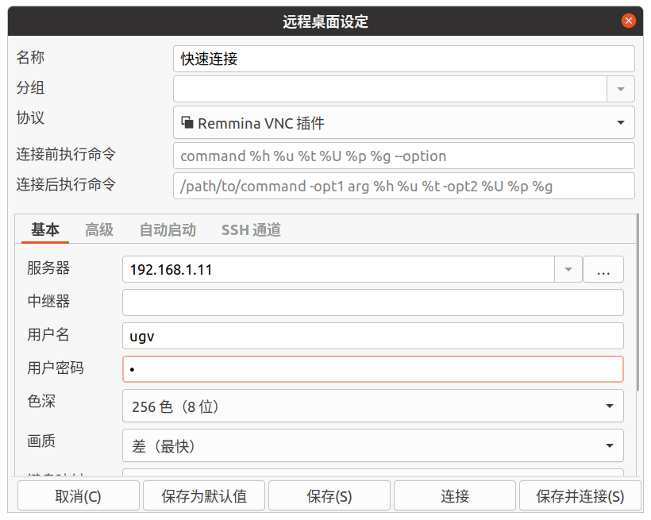
Task: Close the 远程桌面设定 dialog
Action: (x=629, y=21)
